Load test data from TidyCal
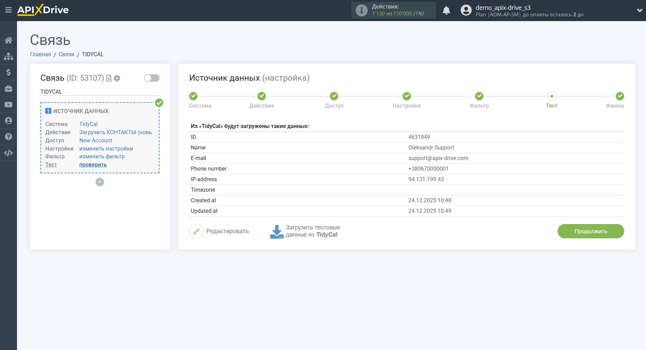Viewport: 646px width, 350px height. coord(305,231)
